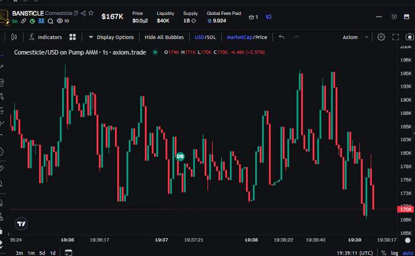The height and width of the screenshot is (256, 415).
Task: Take a chart snapshot with camera icon
Action: [409, 37]
